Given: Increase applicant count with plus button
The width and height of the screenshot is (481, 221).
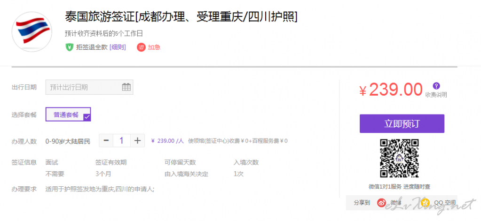Looking at the screenshot, I should (x=137, y=140).
